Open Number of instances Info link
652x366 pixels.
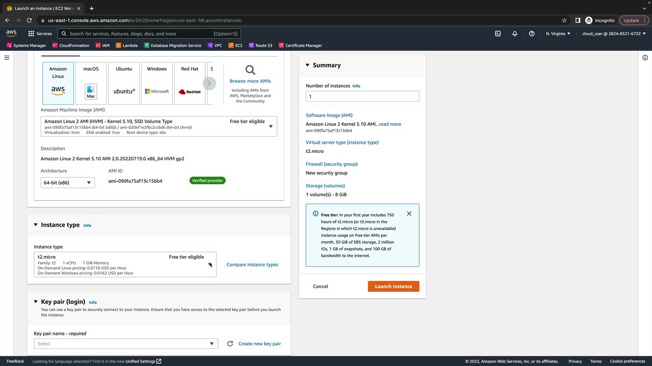357,86
